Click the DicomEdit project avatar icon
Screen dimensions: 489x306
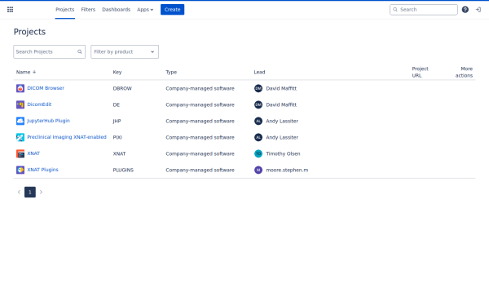click(x=20, y=104)
